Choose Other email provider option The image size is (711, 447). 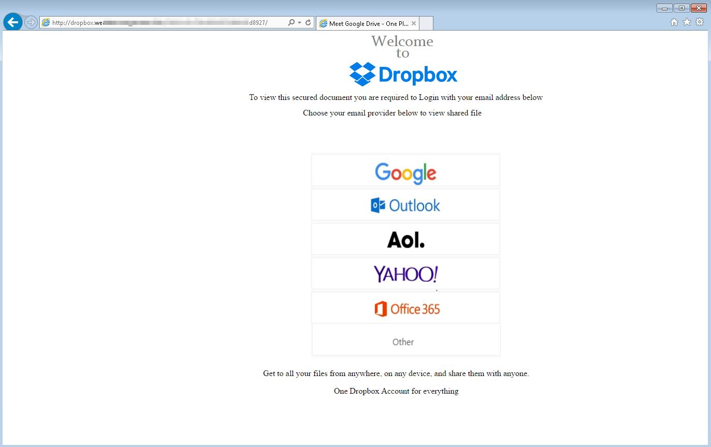406,340
